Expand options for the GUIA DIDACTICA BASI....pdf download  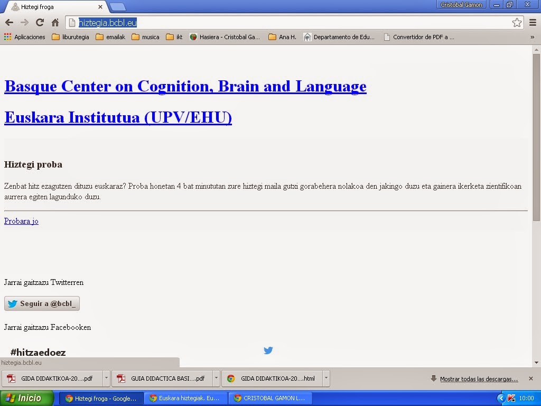[216, 379]
